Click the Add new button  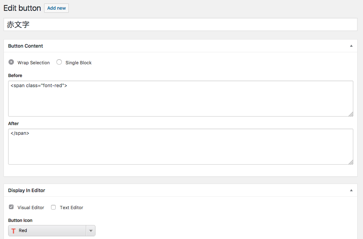coord(56,8)
